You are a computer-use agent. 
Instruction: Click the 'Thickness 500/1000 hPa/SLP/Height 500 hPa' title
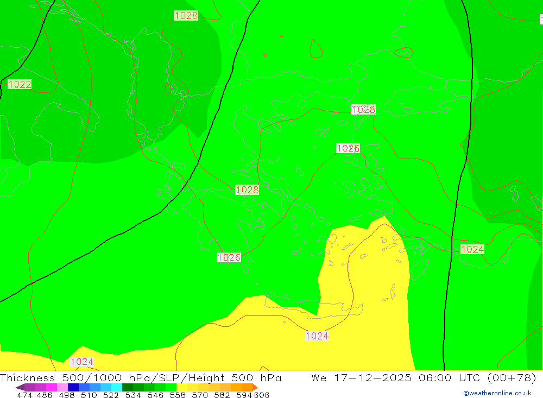click(141, 377)
